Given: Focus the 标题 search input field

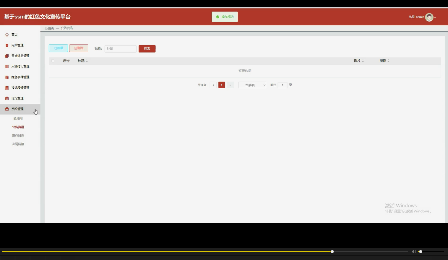Looking at the screenshot, I should [120, 49].
